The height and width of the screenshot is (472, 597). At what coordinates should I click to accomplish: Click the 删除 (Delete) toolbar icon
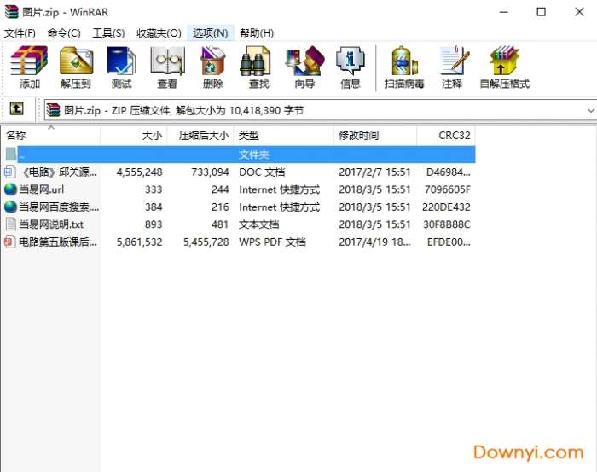coord(213,67)
